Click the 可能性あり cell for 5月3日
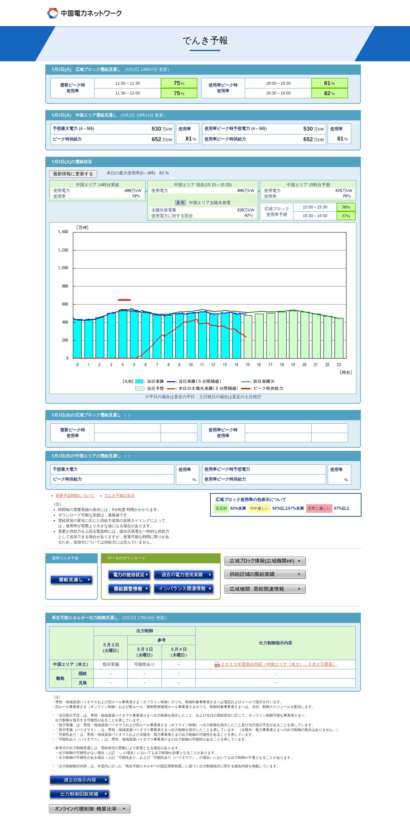The height and width of the screenshot is (820, 410). (x=144, y=664)
